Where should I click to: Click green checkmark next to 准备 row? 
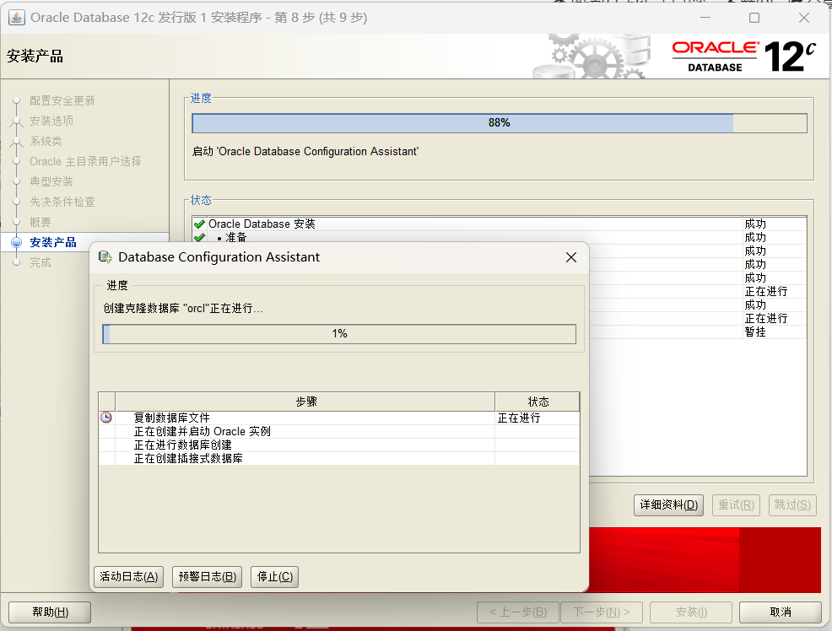(x=199, y=237)
